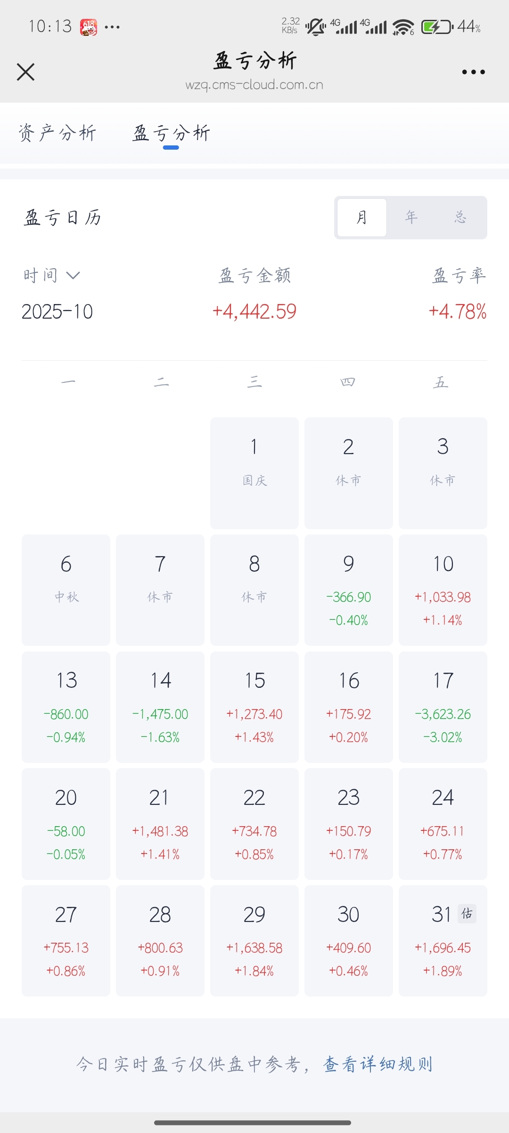Open the 2025-10 month selector
509x1133 pixels.
57,312
